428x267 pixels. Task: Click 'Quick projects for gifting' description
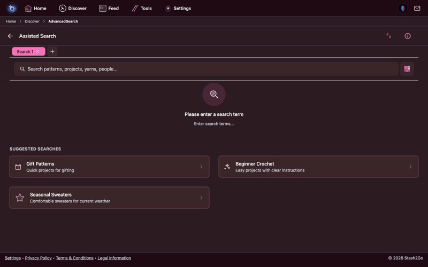(50, 170)
